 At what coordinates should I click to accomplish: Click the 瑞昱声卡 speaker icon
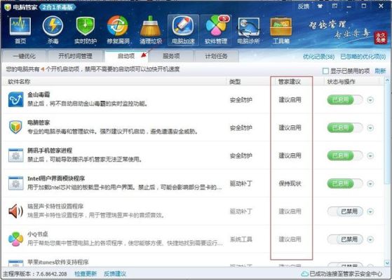click(x=15, y=211)
